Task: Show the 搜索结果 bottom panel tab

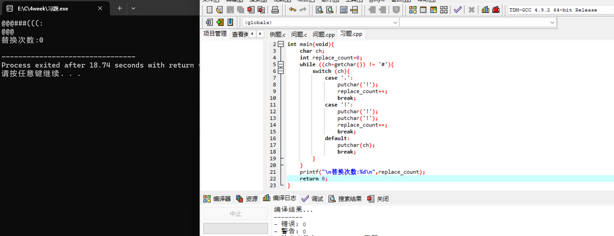Action: click(345, 199)
